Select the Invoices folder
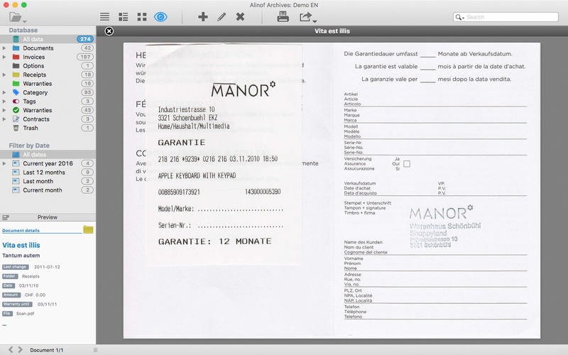Viewport: 568px width, 355px height. (x=33, y=57)
